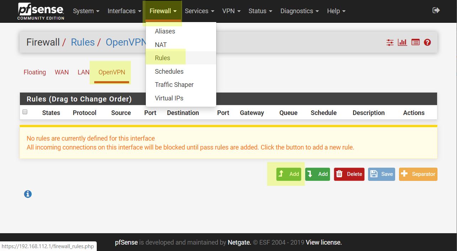Click the blue info icon below rules

tap(28, 194)
